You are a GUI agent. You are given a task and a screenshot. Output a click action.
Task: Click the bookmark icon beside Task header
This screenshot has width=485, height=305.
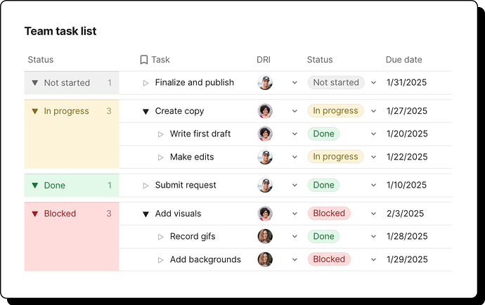pos(144,60)
